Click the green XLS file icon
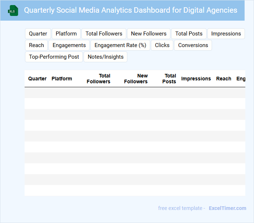Viewport: 254px width, 223px height. (13, 10)
